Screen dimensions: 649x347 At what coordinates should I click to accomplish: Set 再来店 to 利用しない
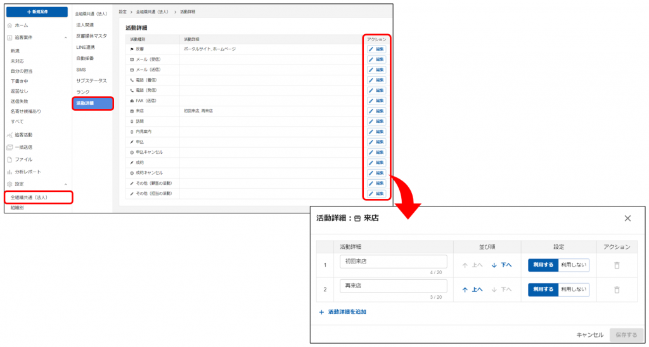click(x=574, y=289)
